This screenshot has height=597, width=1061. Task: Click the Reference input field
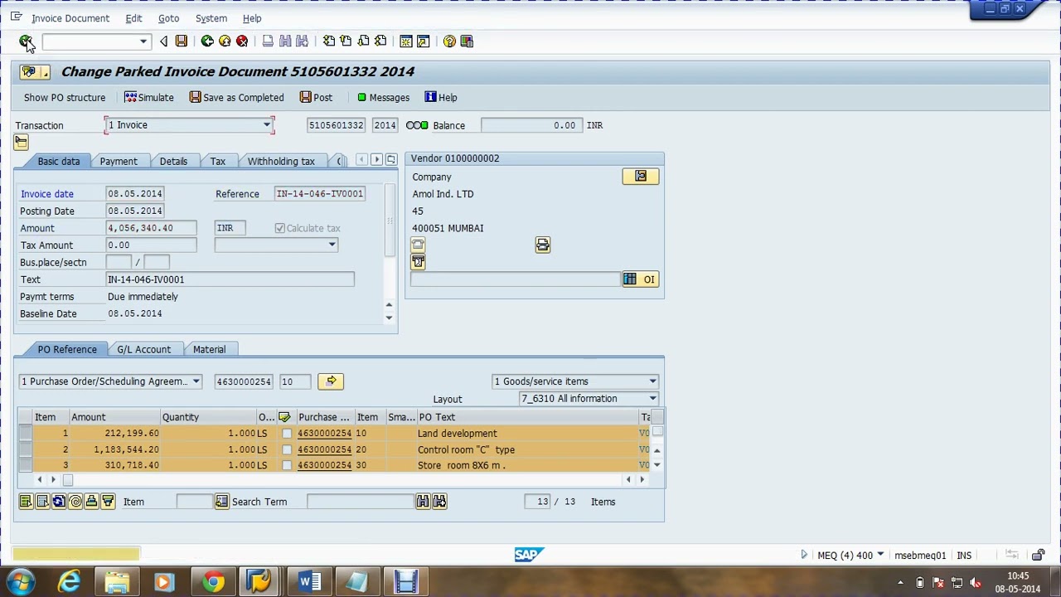point(320,194)
